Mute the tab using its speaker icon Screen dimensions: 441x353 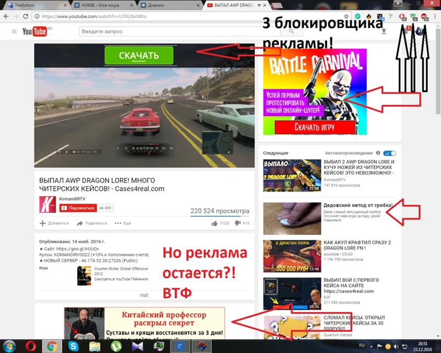pyautogui.click(x=259, y=5)
